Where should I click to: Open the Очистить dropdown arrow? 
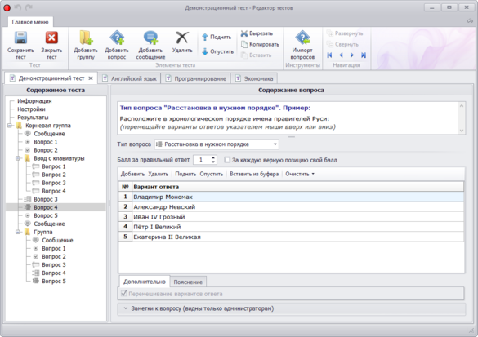click(x=313, y=174)
